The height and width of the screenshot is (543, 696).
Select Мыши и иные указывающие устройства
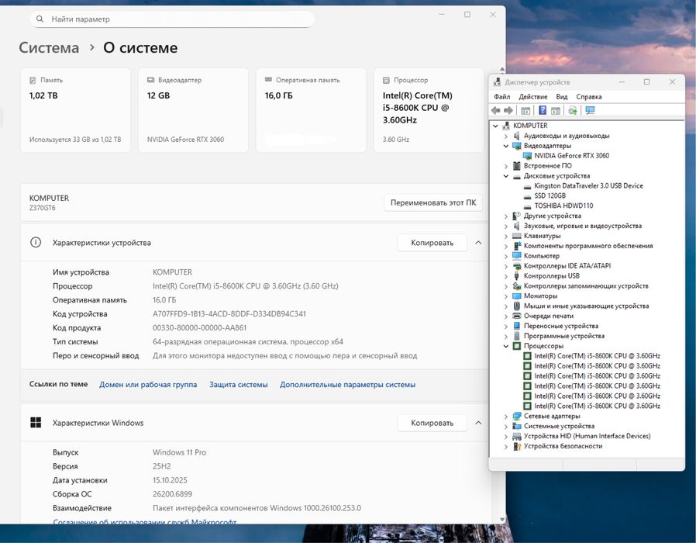click(x=587, y=306)
